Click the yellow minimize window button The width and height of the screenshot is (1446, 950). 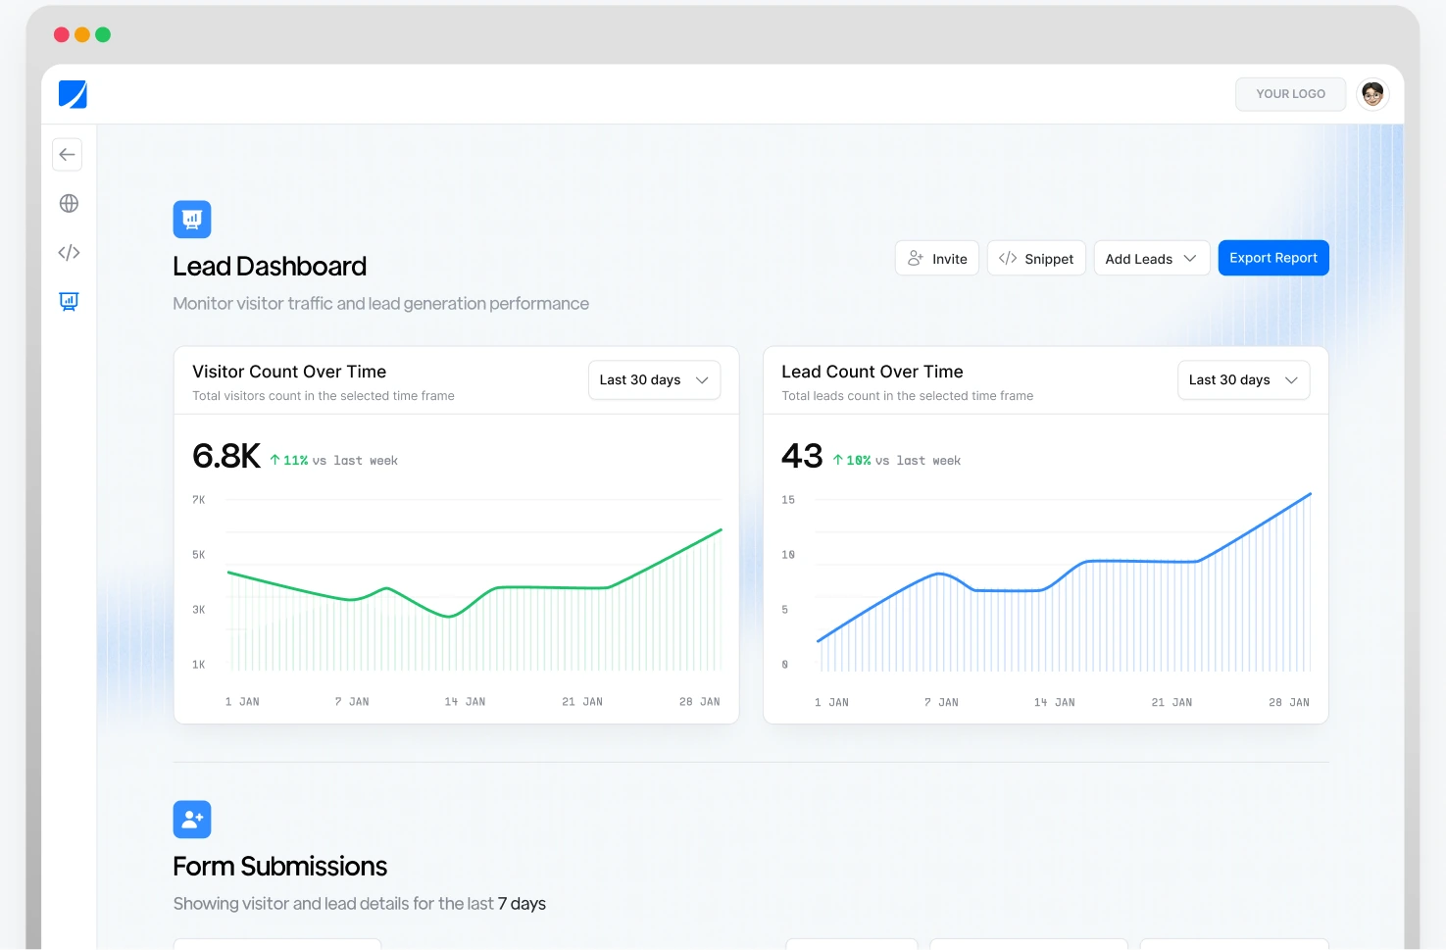[82, 34]
